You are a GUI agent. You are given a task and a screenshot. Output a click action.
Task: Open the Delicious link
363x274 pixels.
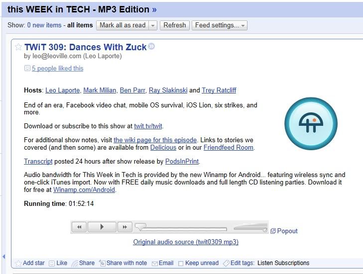(x=163, y=147)
